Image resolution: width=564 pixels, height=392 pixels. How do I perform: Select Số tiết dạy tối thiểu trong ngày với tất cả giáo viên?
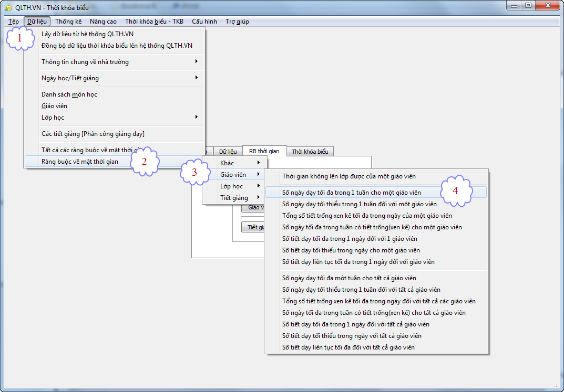pos(376,336)
